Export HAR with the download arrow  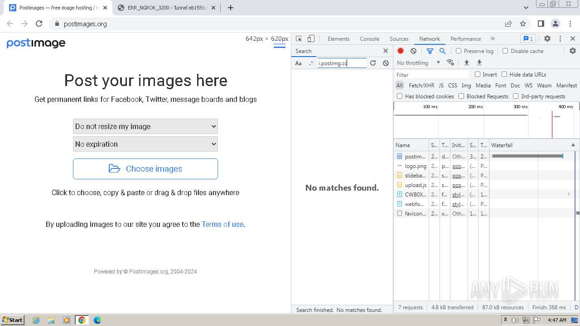[x=479, y=62]
